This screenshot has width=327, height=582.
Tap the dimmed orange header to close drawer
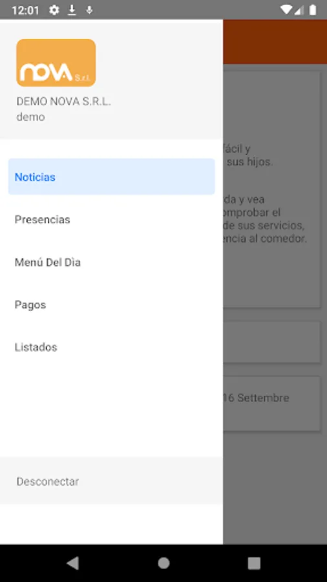tap(275, 41)
